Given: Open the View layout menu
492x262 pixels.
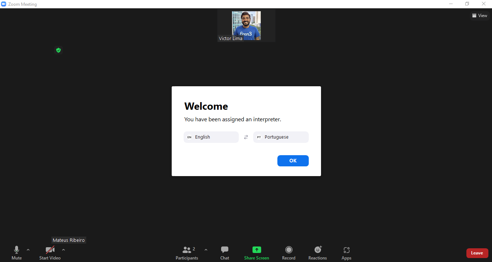Looking at the screenshot, I should tap(480, 16).
